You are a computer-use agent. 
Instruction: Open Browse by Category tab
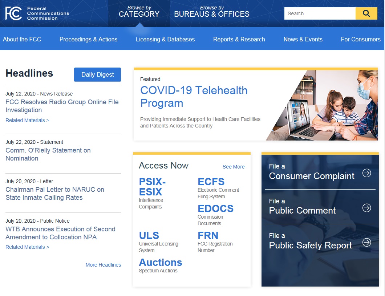139,12
